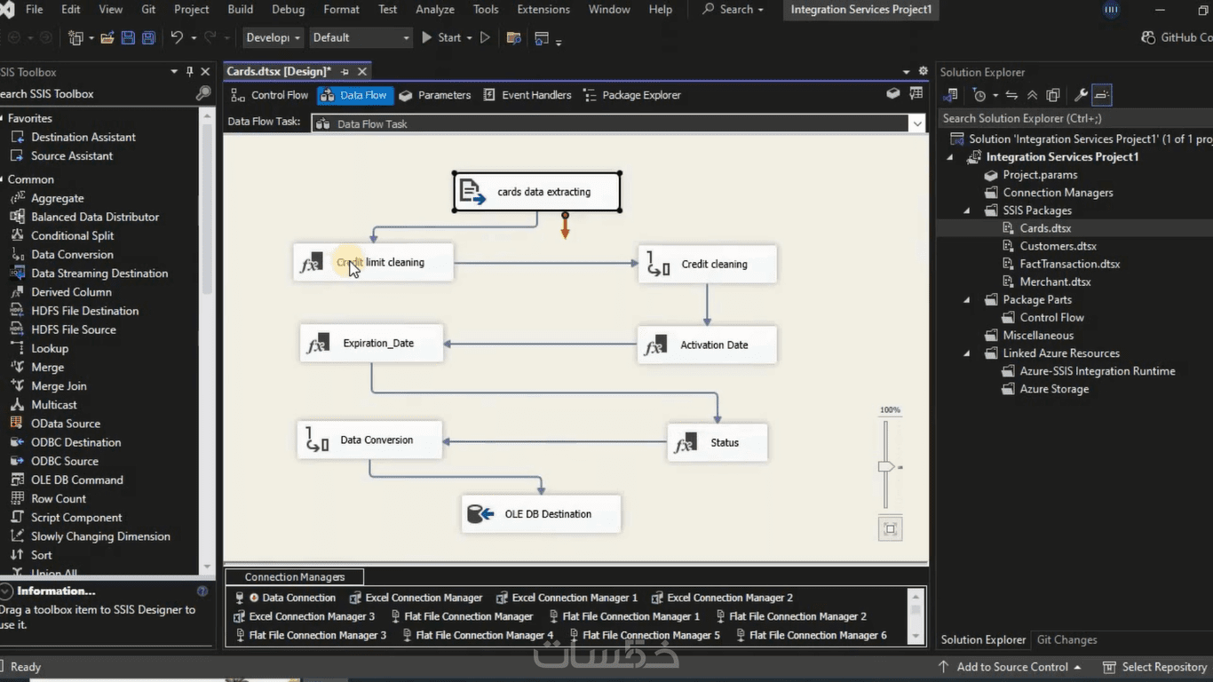The image size is (1213, 682).
Task: Pin the Cards.dtsx document tab
Action: pos(345,71)
